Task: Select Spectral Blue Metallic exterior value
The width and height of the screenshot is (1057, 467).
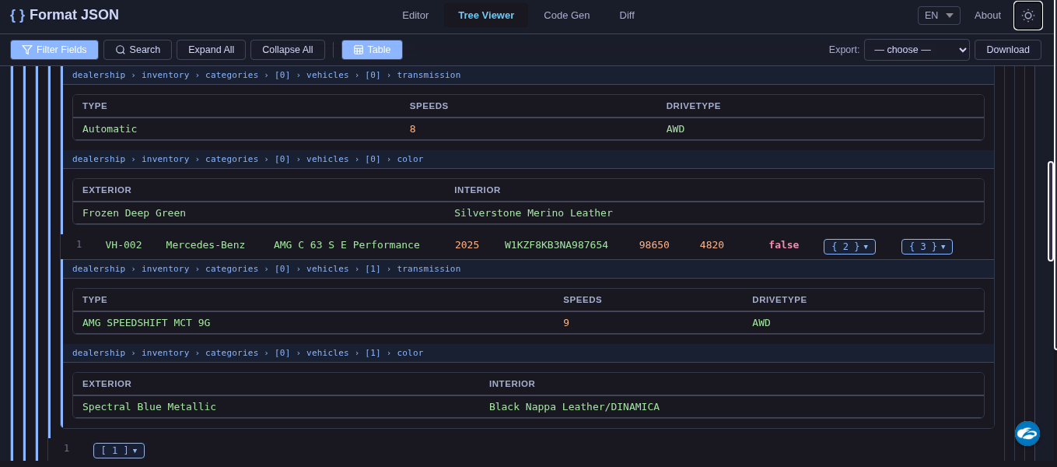Action: click(x=149, y=407)
